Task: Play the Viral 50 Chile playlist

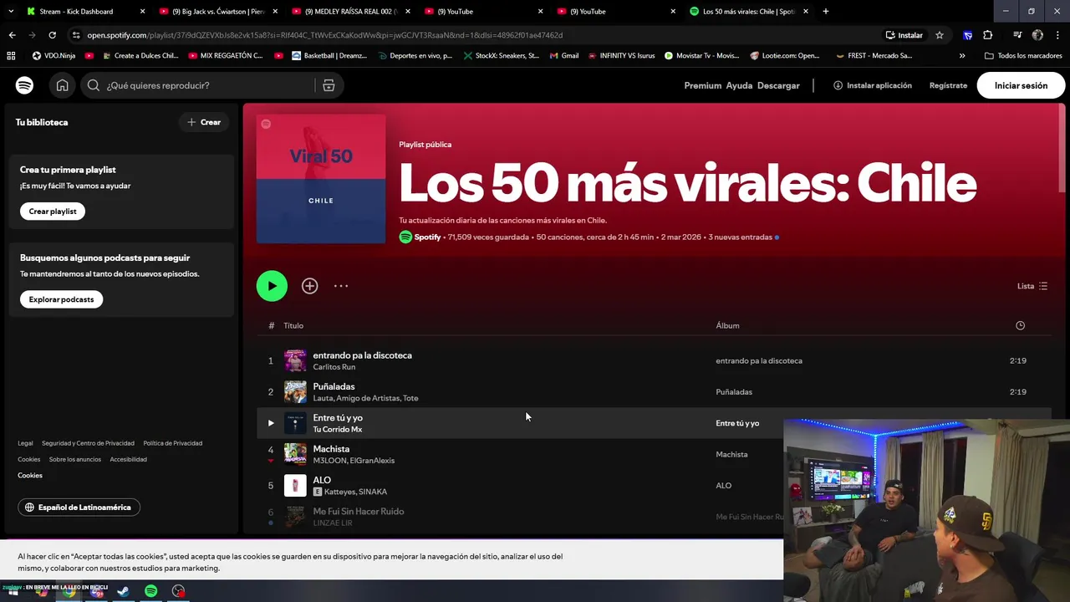Action: (272, 286)
